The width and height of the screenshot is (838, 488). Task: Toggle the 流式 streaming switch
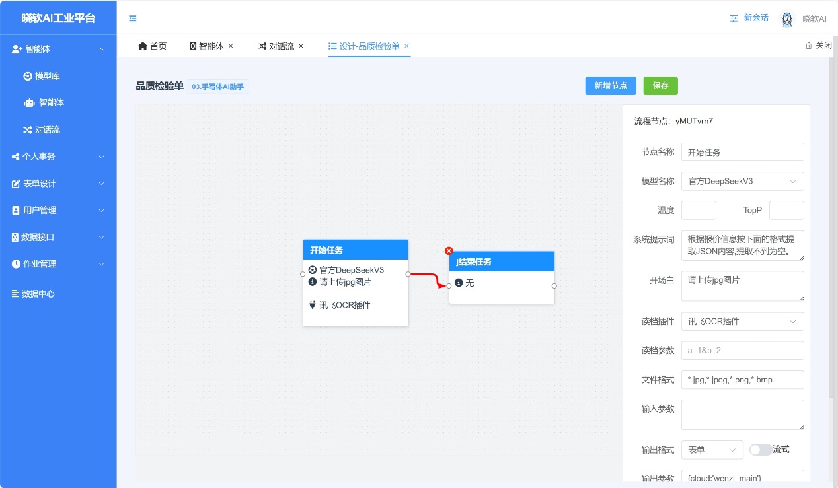(760, 450)
